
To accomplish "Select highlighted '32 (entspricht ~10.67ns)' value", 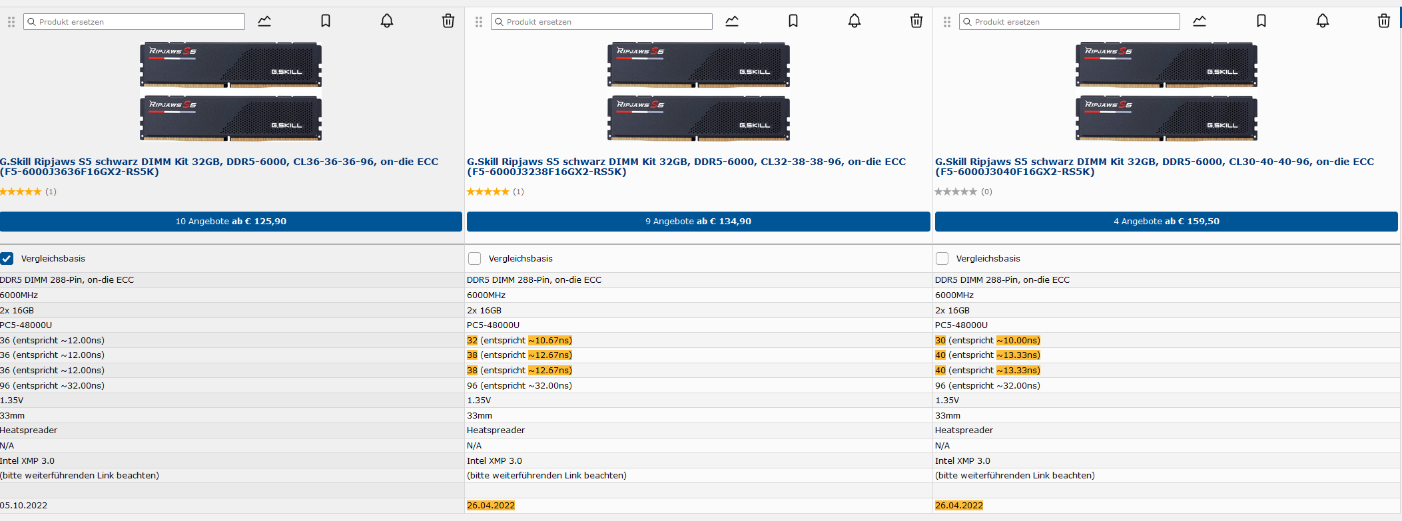I will click(x=520, y=340).
